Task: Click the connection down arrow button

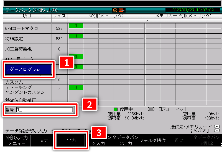Action: (217, 130)
